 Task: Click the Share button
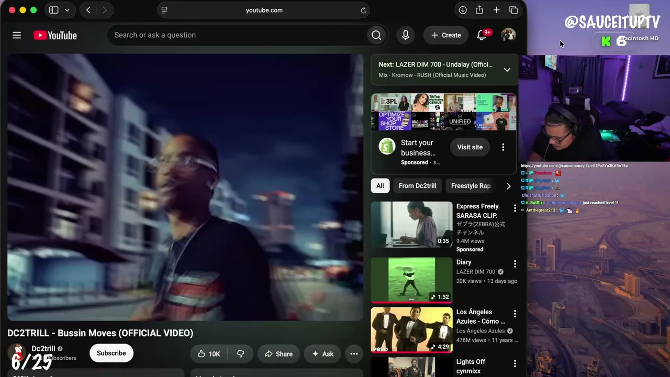coord(278,354)
